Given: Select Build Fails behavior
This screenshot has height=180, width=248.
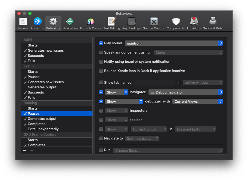Looking at the screenshot, I should tap(57, 61).
